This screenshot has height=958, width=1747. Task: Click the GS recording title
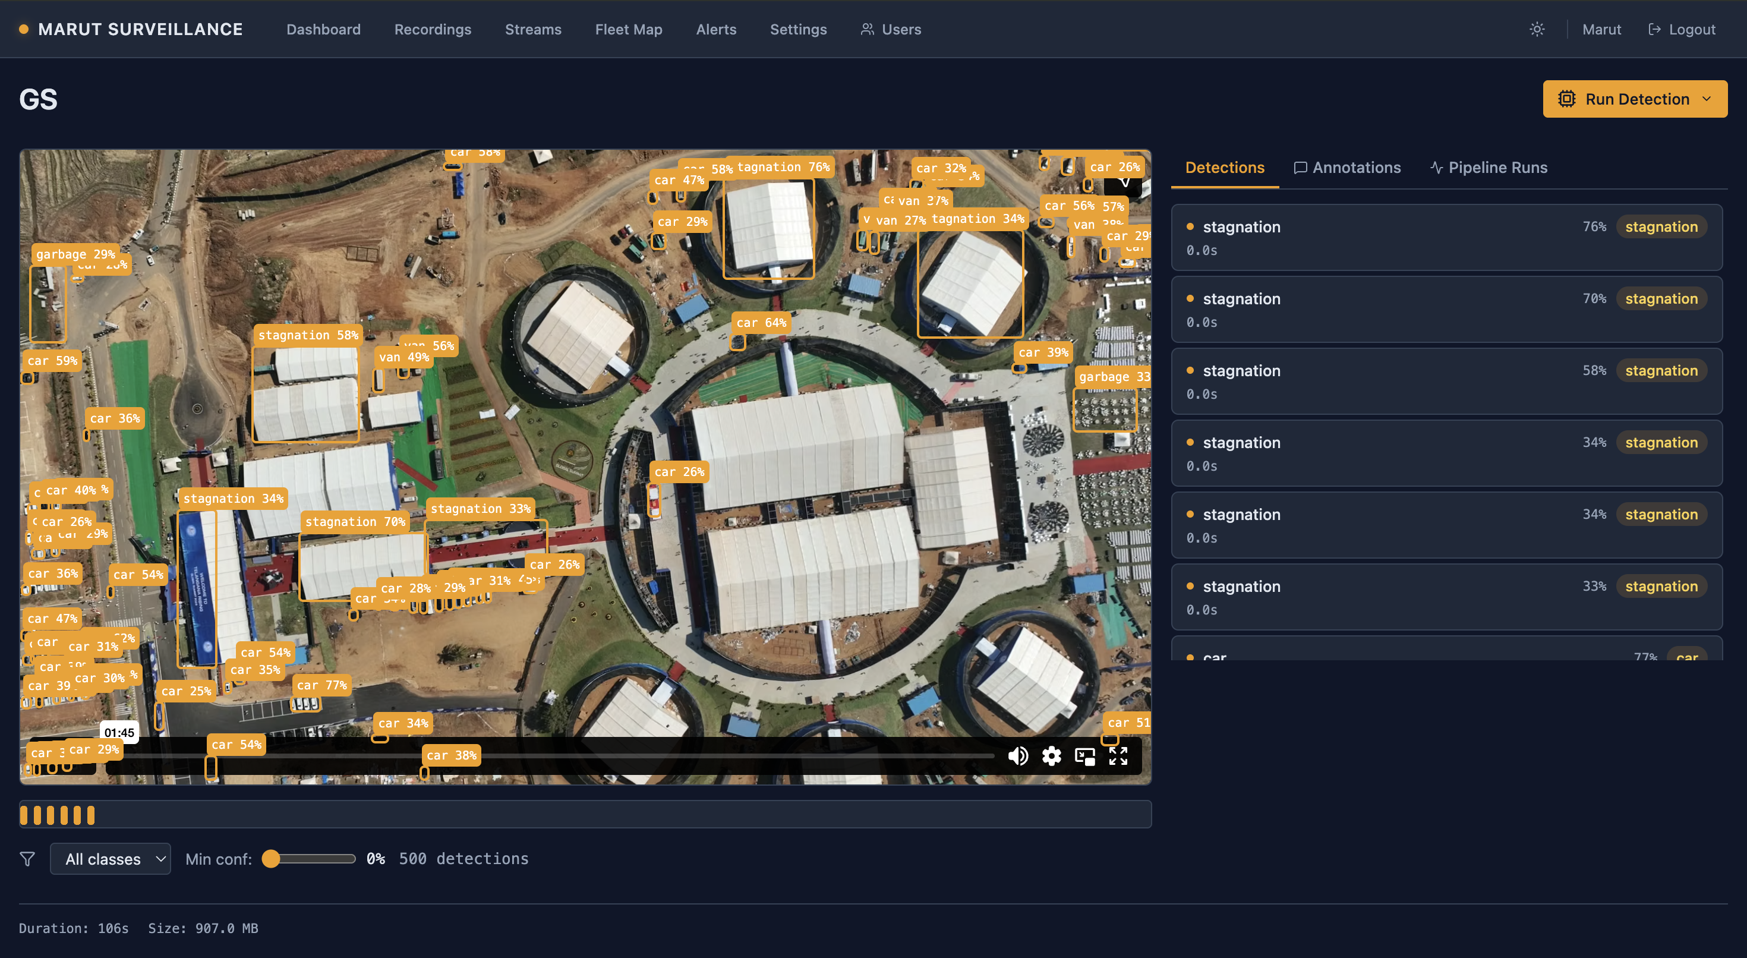tap(38, 100)
